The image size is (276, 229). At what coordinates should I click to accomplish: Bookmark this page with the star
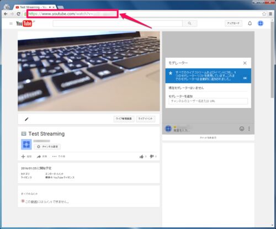point(264,14)
